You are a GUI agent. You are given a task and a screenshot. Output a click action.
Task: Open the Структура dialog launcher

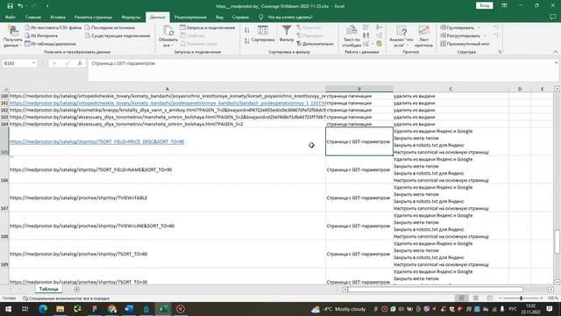pos(500,52)
